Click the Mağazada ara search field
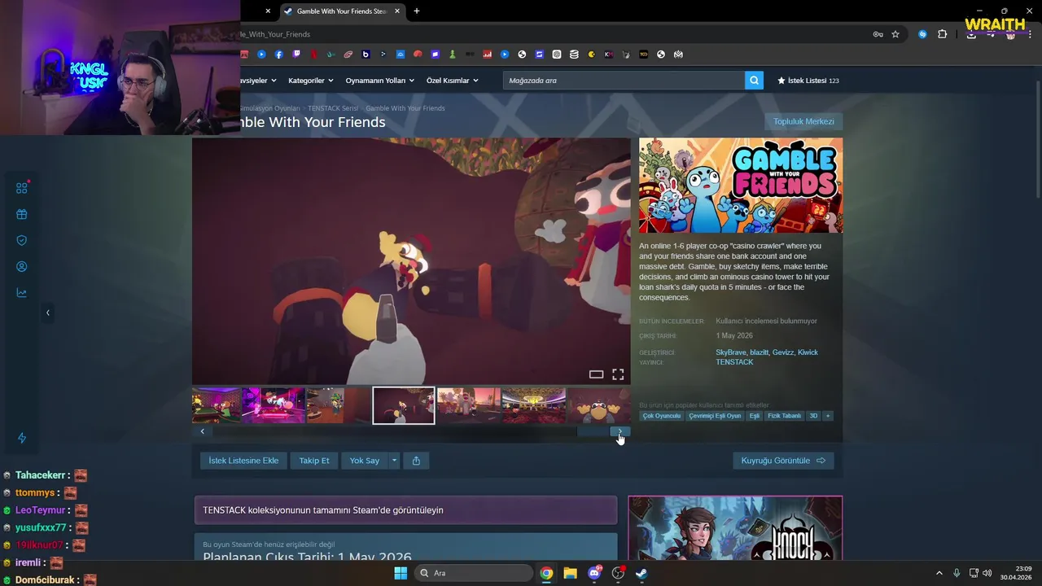 pos(624,81)
